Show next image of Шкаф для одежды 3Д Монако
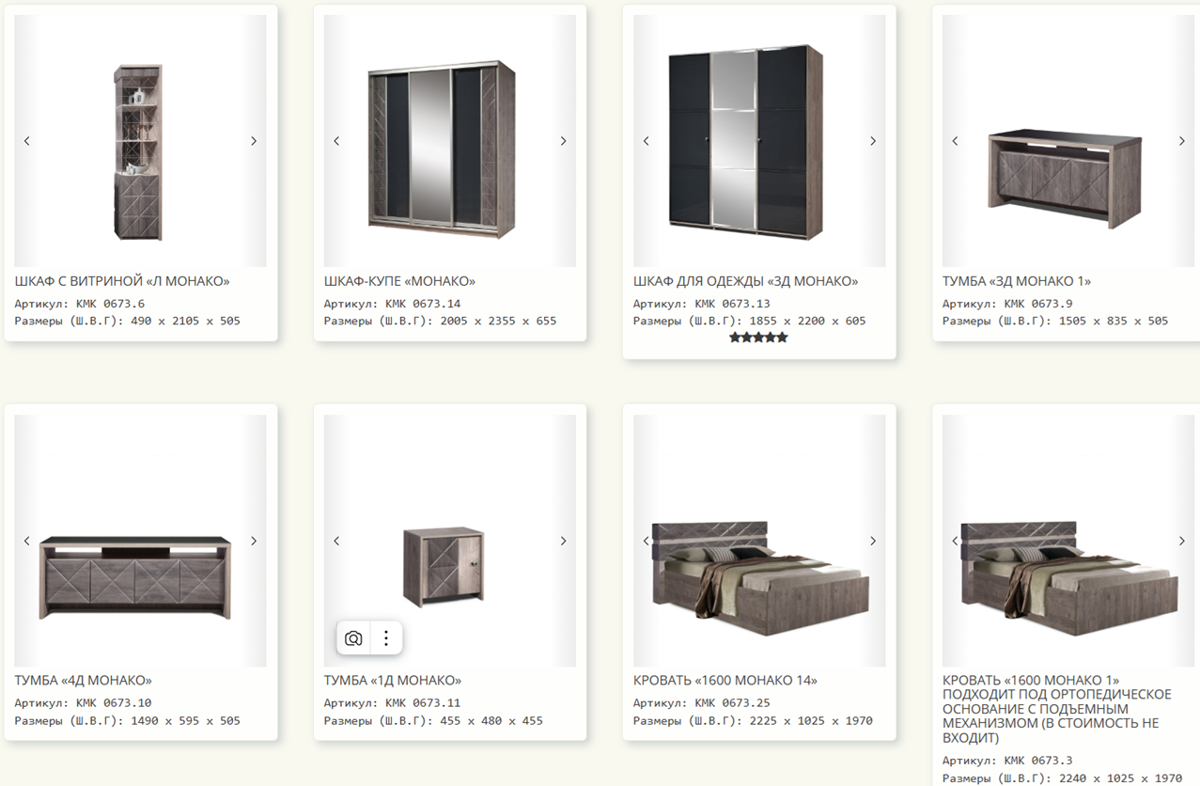 pos(873,141)
